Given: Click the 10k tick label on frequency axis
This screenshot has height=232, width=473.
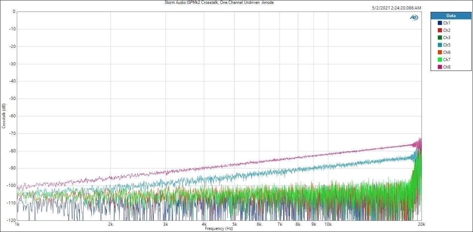Looking at the screenshot, I should [x=328, y=224].
